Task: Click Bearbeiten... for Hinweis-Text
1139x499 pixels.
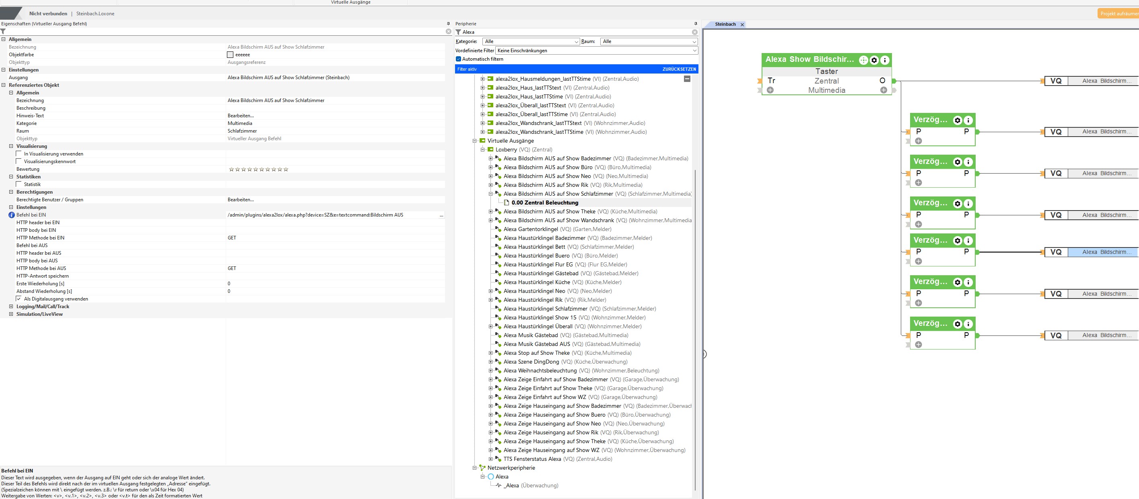Action: (x=241, y=116)
